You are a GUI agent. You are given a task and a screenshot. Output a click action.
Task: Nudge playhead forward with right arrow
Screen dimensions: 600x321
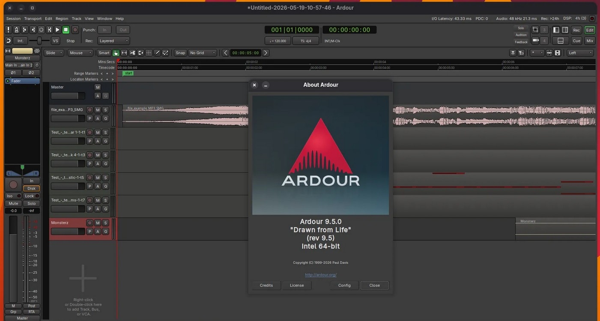pyautogui.click(x=266, y=53)
